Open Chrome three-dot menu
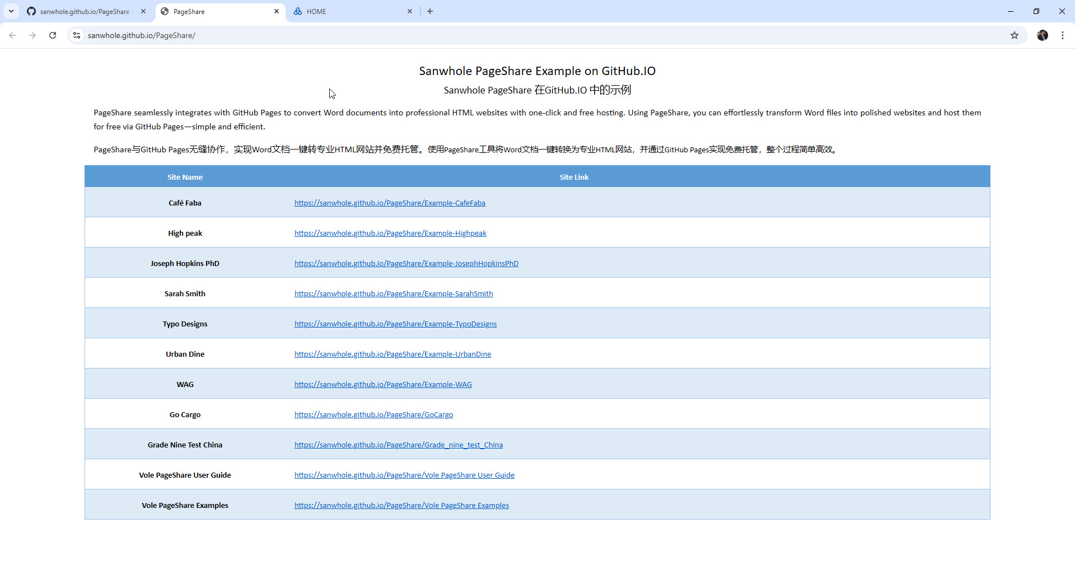The image size is (1075, 588). pos(1062,35)
